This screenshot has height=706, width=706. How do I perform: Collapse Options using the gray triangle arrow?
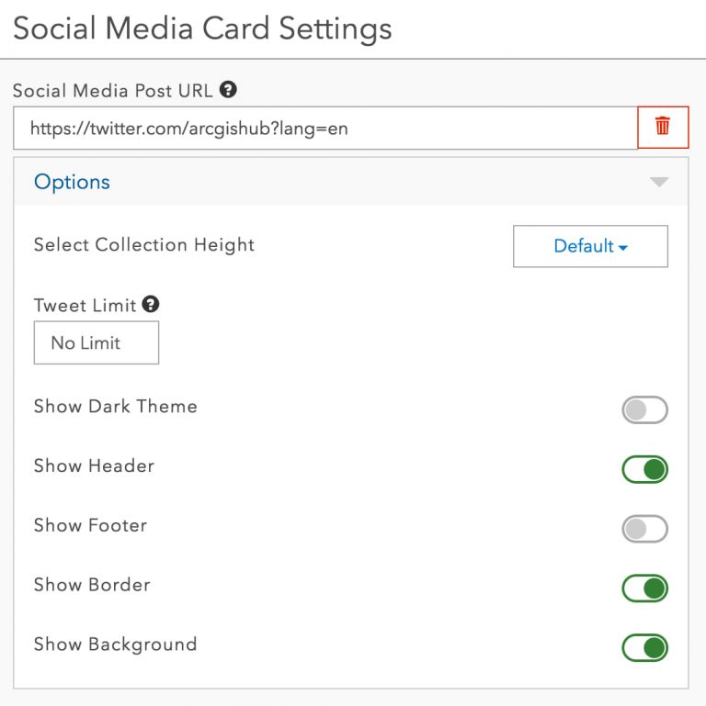coord(658,182)
